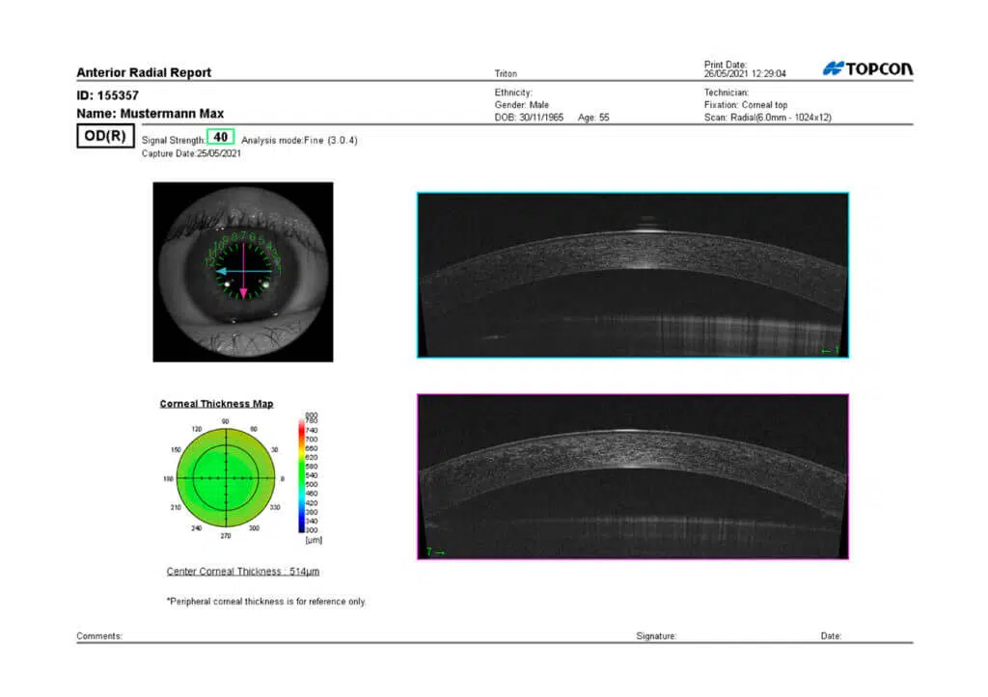Image resolution: width=988 pixels, height=697 pixels.
Task: Click the cyan horizontal scan arrow
Action: pyautogui.click(x=244, y=271)
